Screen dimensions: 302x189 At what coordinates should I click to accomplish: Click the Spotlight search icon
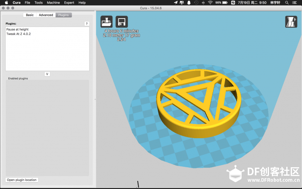tap(287, 3)
